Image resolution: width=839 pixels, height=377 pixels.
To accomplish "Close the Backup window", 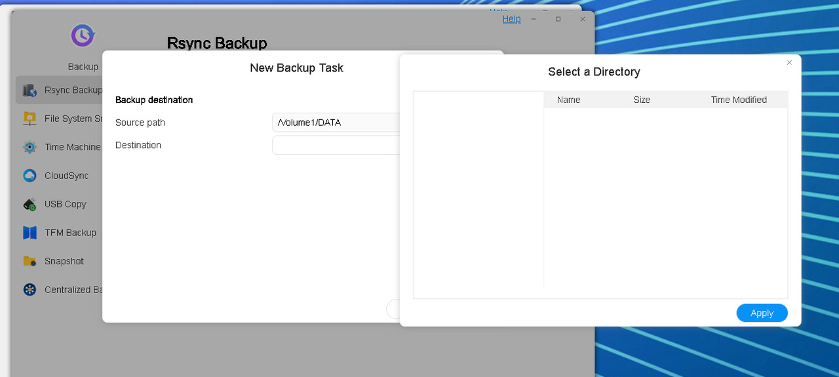I will click(x=582, y=19).
